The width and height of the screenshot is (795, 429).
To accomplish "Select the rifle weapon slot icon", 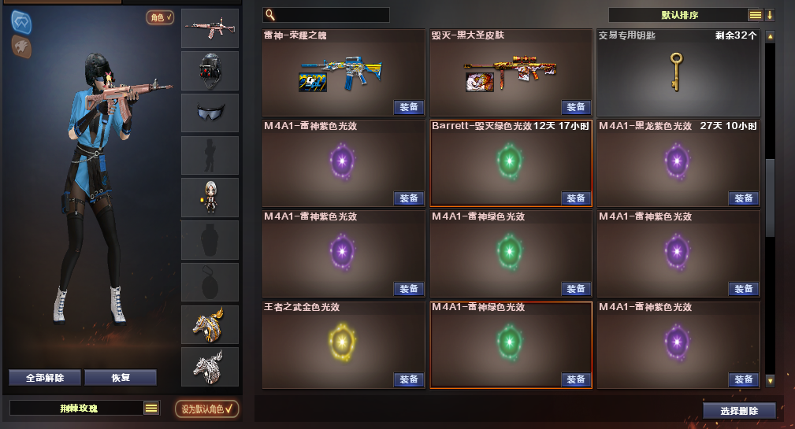I will [x=210, y=28].
